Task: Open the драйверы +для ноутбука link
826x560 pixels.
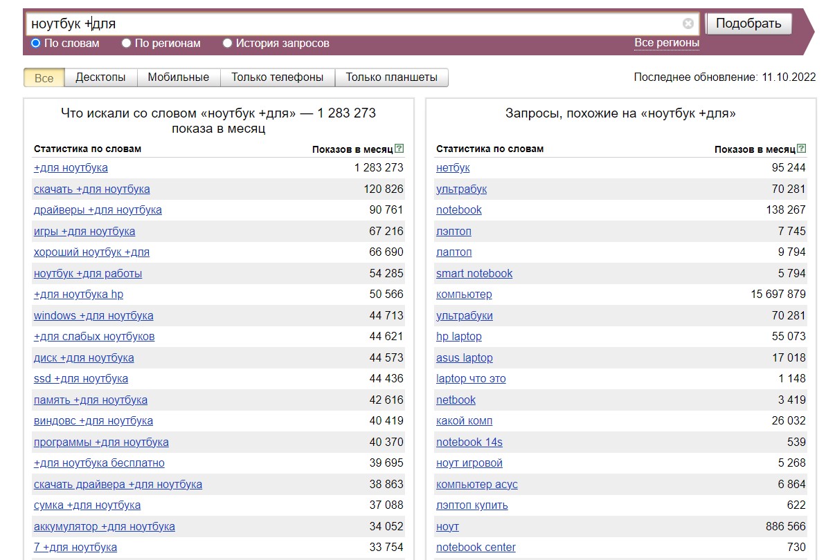Action: coord(98,209)
